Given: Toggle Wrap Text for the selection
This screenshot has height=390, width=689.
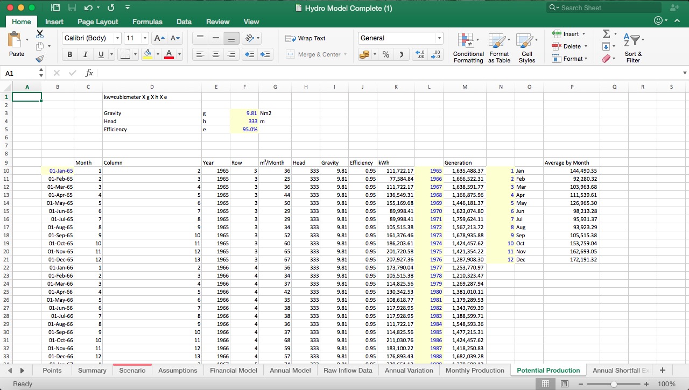Looking at the screenshot, I should click(x=305, y=38).
